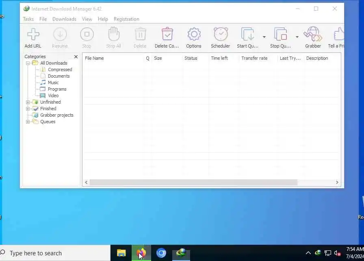The image size is (364, 261).
Task: Open Start Queue dropdown arrow
Action: coord(264,37)
